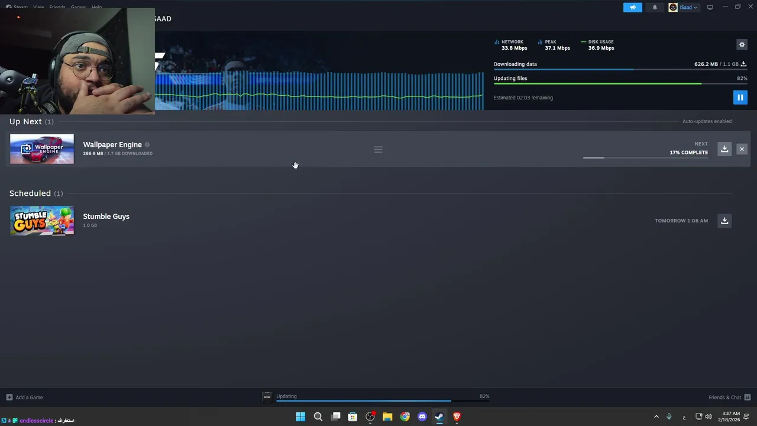Open Microsoft Store from taskbar
The height and width of the screenshot is (426, 757).
click(352, 417)
